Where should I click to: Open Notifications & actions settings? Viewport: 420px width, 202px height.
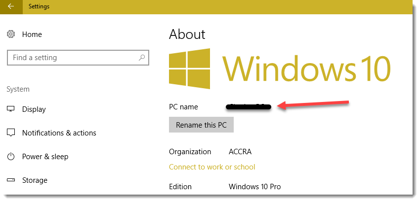click(x=59, y=133)
